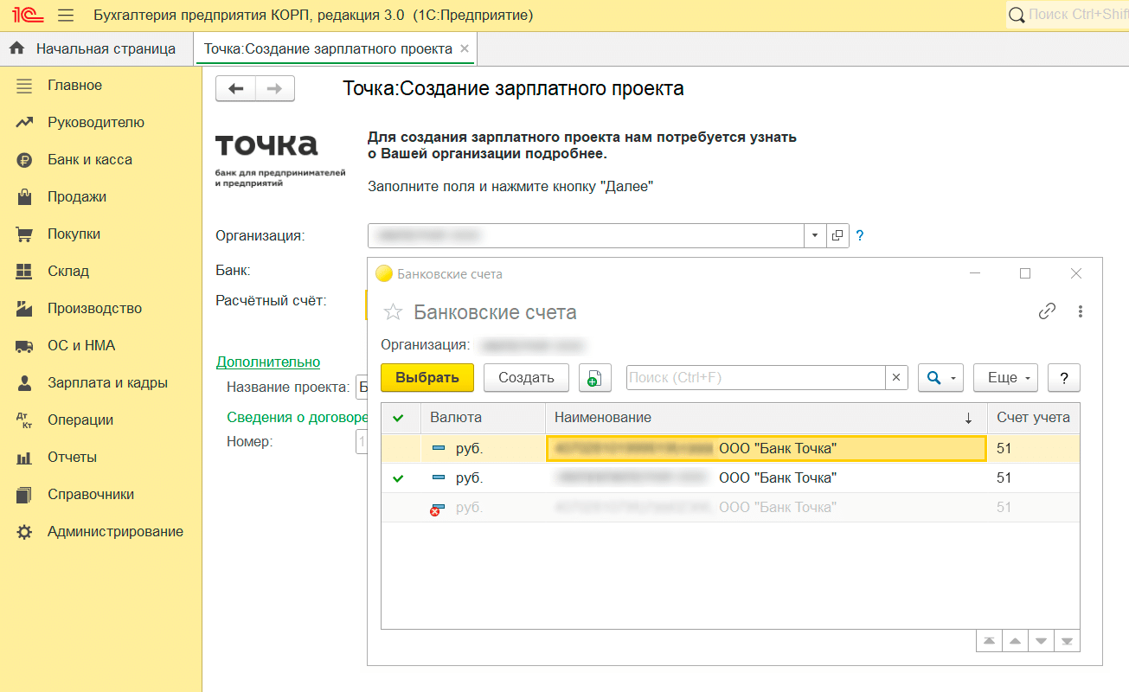Viewport: 1129px width, 692px height.
Task: Open the hamburger main menu icon
Action: [66, 15]
